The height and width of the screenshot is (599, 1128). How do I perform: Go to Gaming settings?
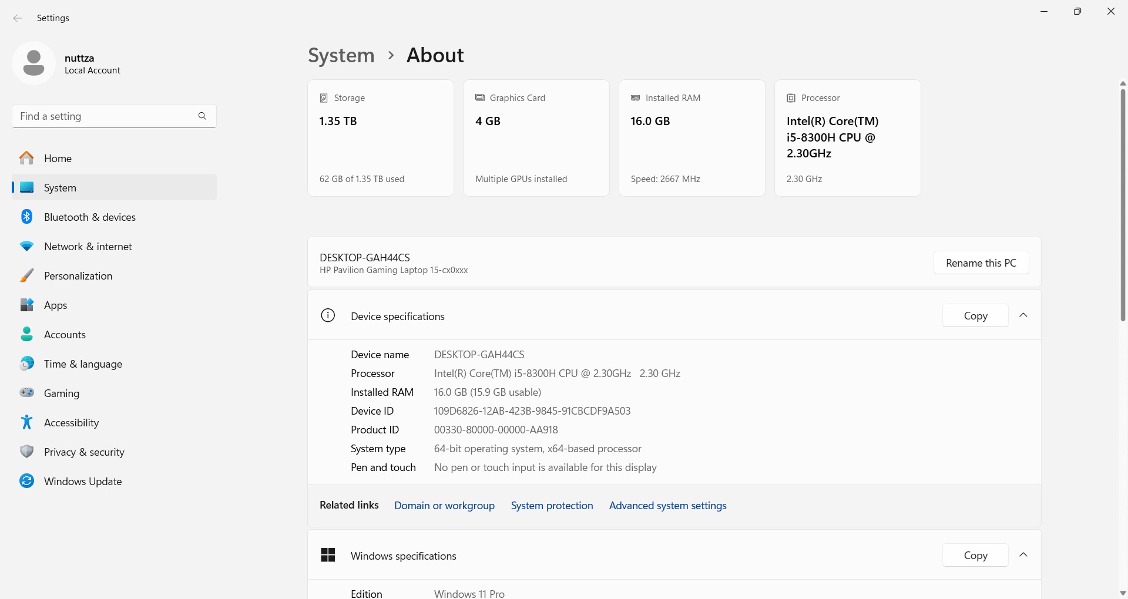pyautogui.click(x=114, y=393)
